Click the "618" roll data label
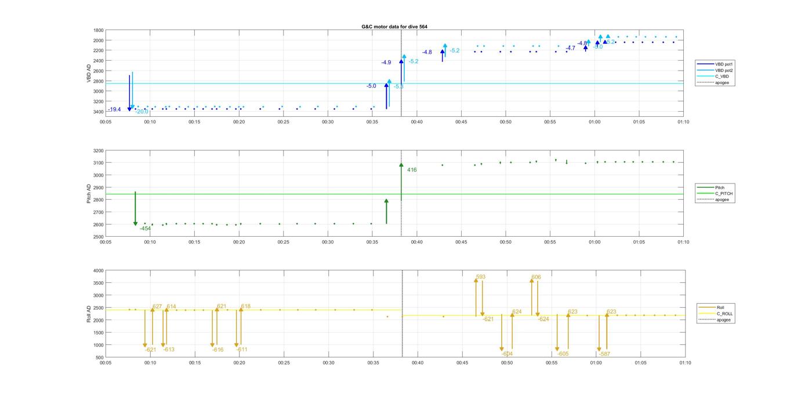Image resolution: width=812 pixels, height=401 pixels. click(245, 307)
